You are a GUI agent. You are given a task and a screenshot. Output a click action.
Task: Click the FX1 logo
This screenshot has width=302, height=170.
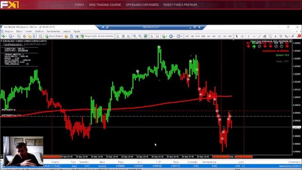(x=9, y=4)
